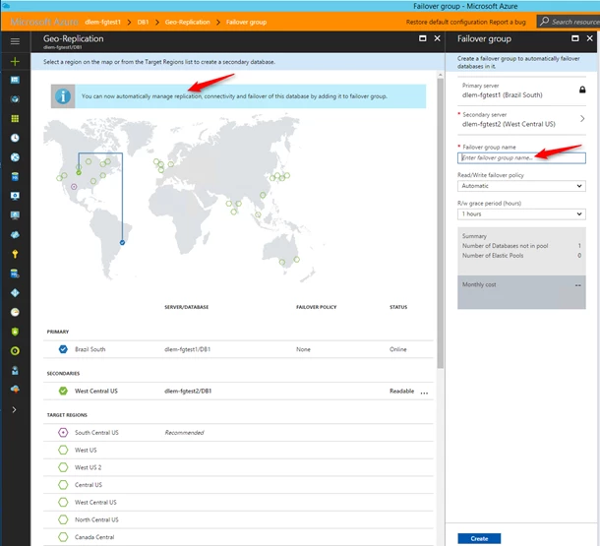Open the blue diamond network icon
600x546 pixels.
pyautogui.click(x=15, y=293)
